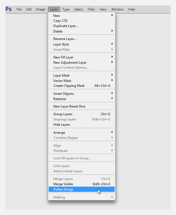Open the Help menu

131,9
